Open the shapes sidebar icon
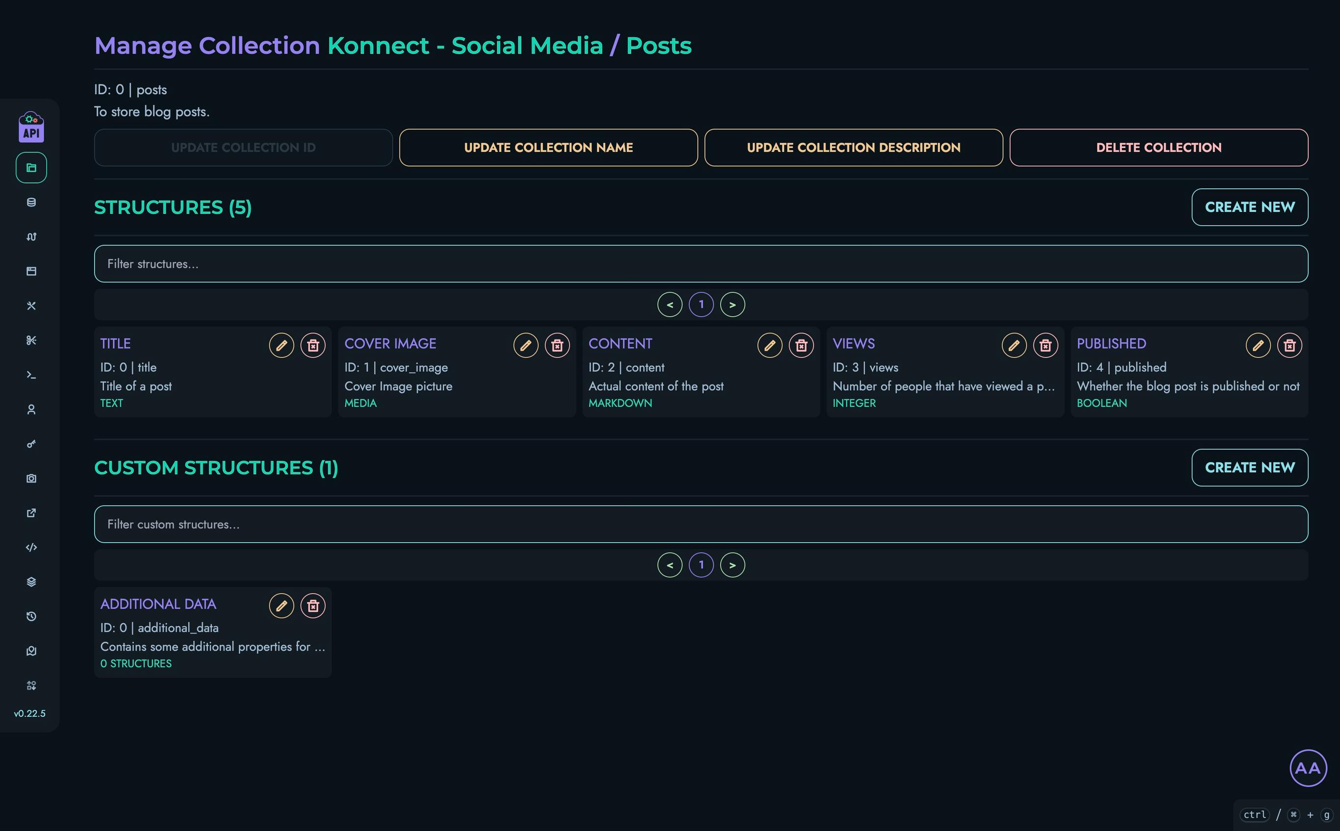1340x831 pixels. (31, 685)
